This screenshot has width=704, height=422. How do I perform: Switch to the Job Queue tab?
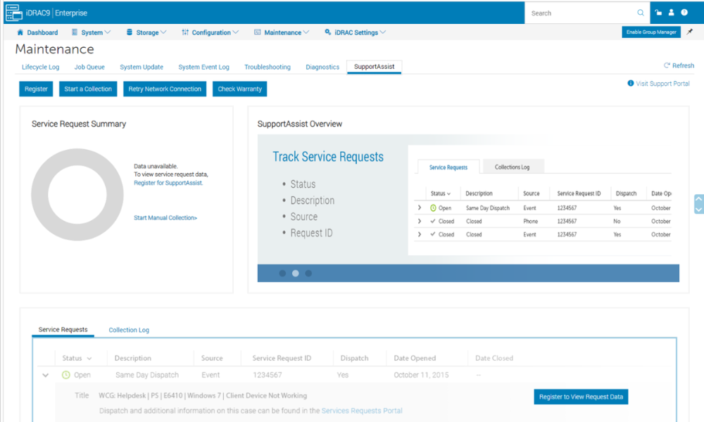click(x=89, y=67)
